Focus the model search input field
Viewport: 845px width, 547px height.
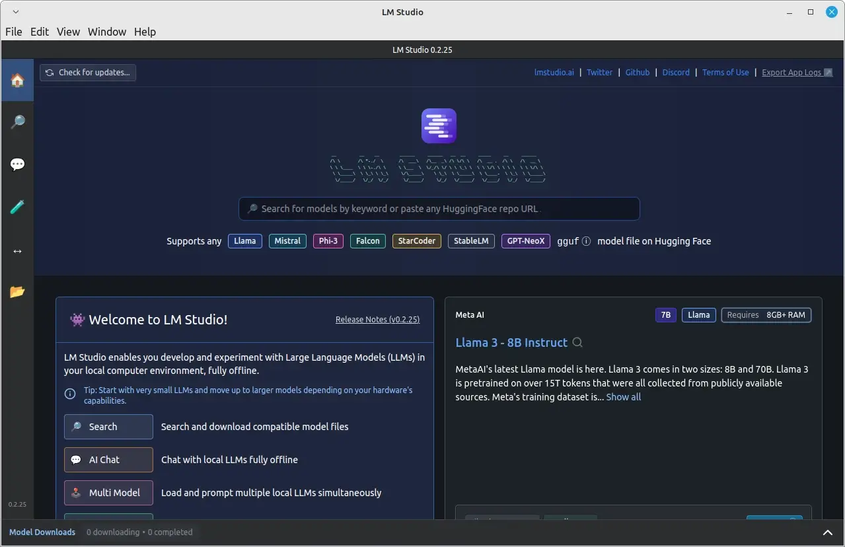click(439, 209)
